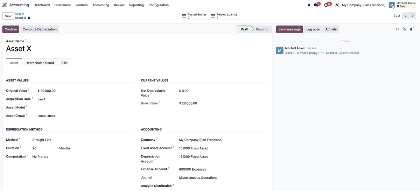Image resolution: width=420 pixels, height=191 pixels.
Task: Click Send message in chatter
Action: (289, 29)
